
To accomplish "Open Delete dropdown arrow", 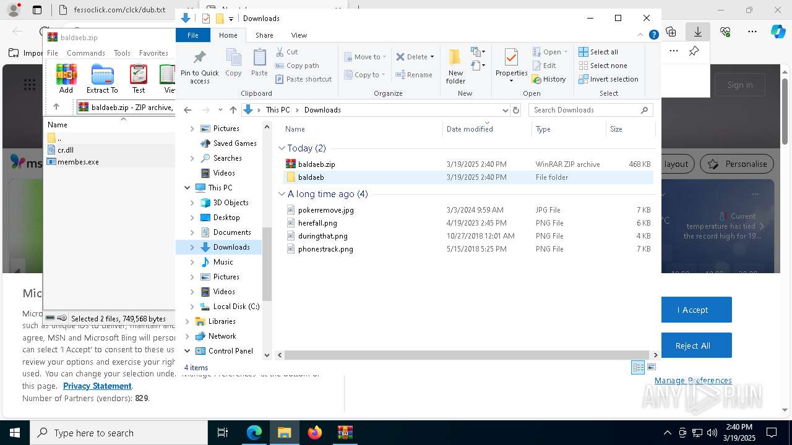I will coord(432,57).
